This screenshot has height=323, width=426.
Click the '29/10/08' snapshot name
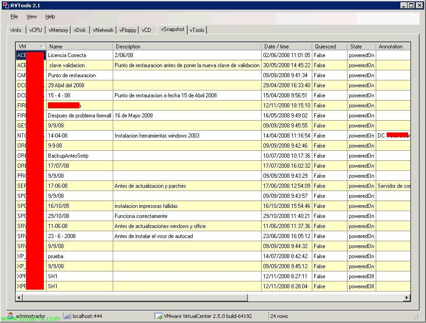[x=58, y=216]
